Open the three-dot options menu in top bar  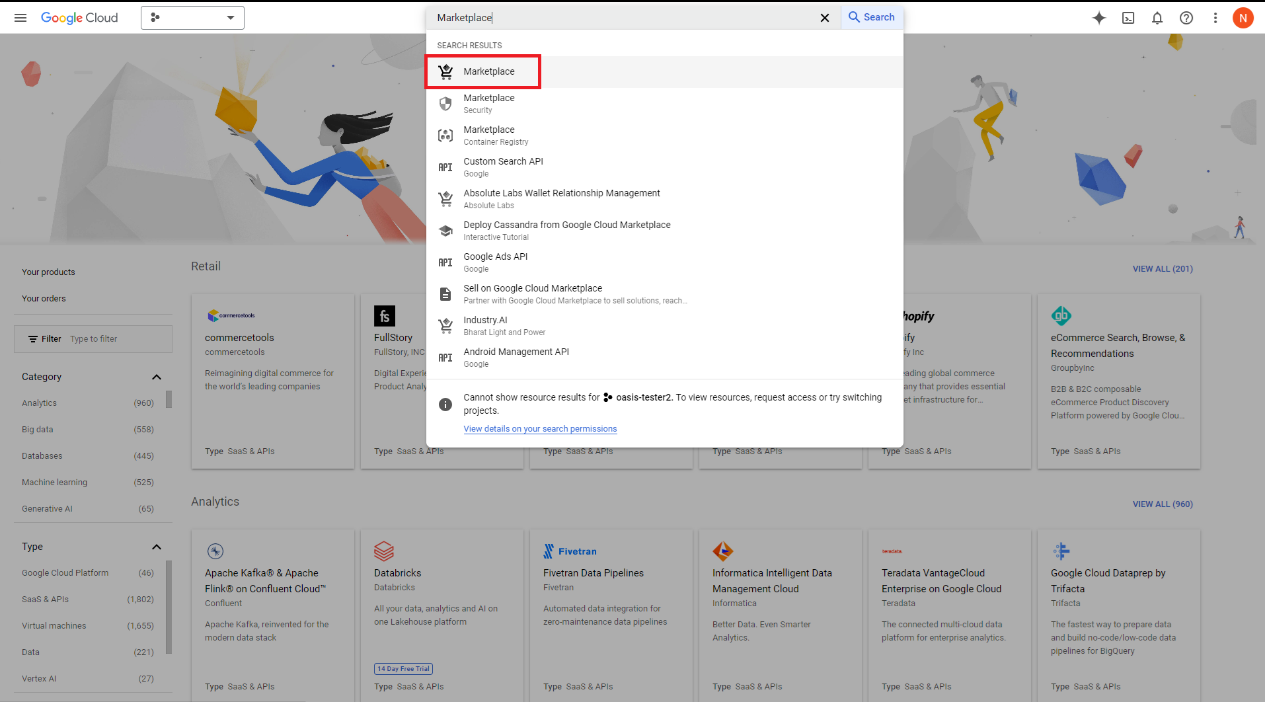coord(1215,18)
